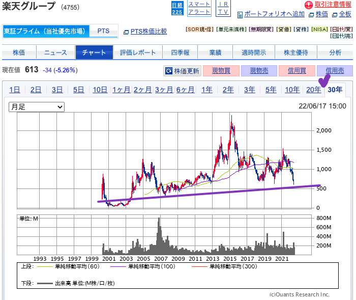This screenshot has width=356, height=300.
Task: Click the 信用売 button
Action: point(335,71)
